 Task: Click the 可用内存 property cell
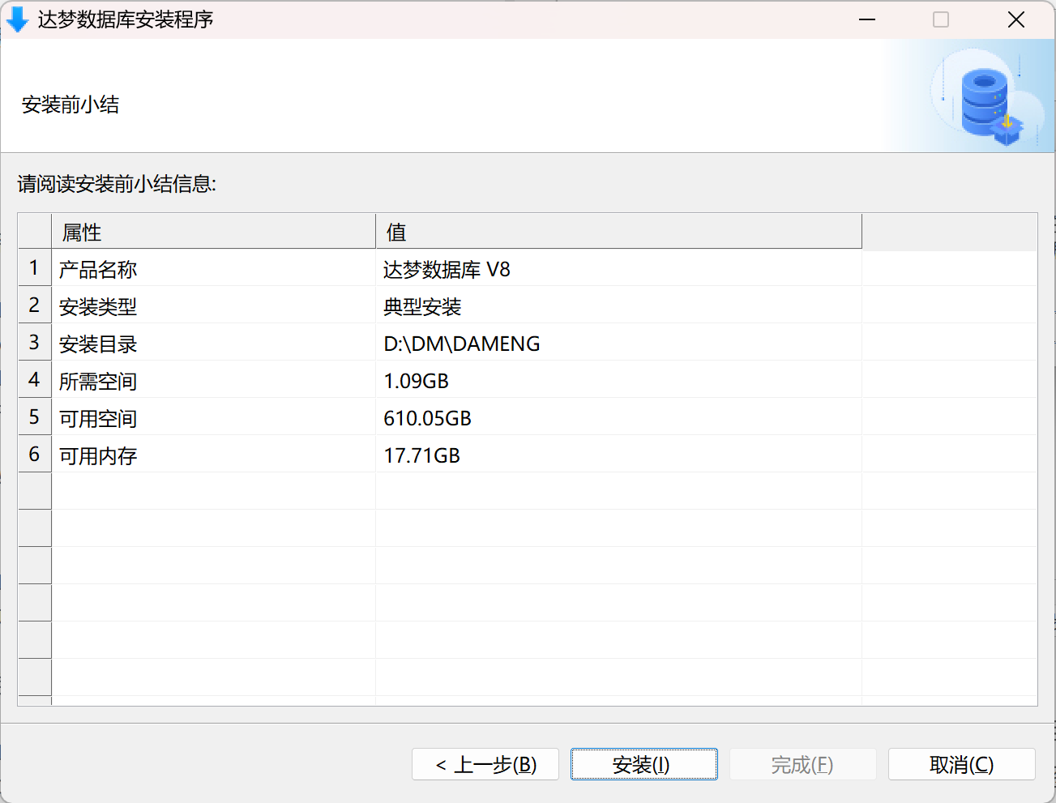click(x=214, y=455)
